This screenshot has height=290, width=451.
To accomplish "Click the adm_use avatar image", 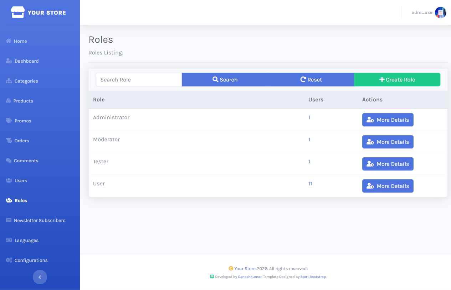I will 441,12.
